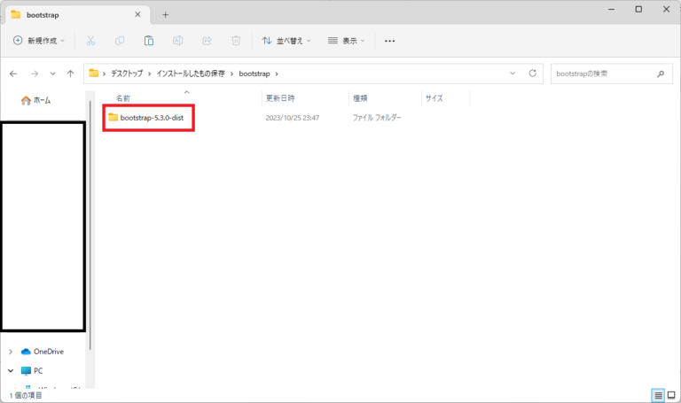The height and width of the screenshot is (403, 681).
Task: Click the Delete trash can icon
Action: [x=236, y=41]
